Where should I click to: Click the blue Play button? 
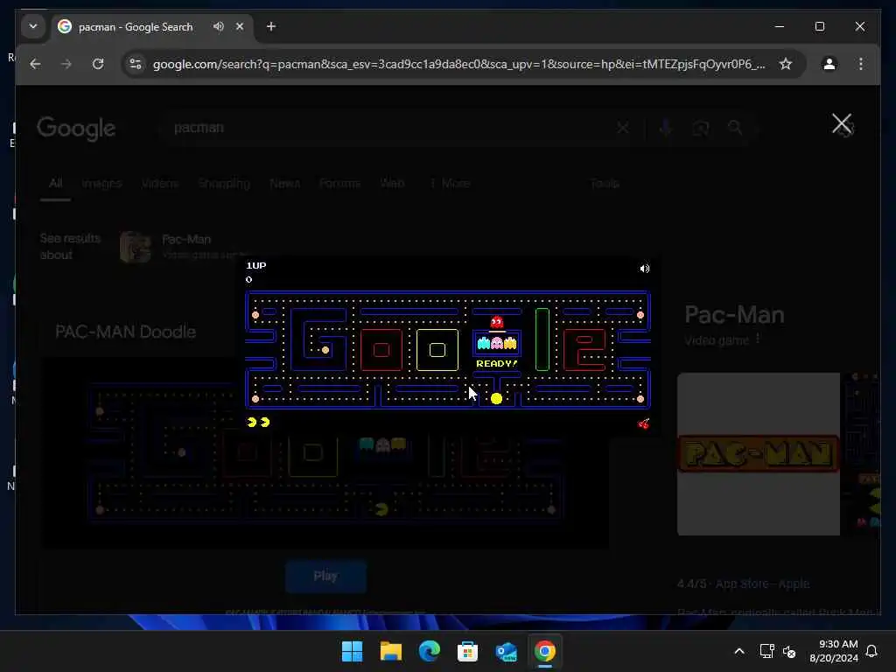coord(325,576)
